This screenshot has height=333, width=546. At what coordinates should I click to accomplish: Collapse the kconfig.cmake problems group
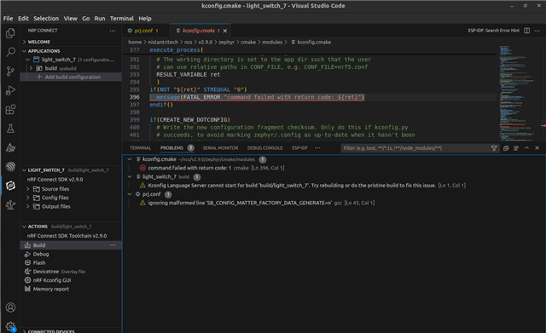[130, 159]
